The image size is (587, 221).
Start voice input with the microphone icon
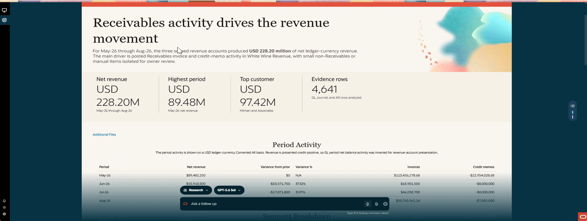(x=367, y=204)
